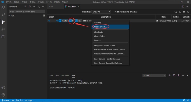Switch to the 问题 problems panel tab
The height and width of the screenshot is (102, 191).
51,75
